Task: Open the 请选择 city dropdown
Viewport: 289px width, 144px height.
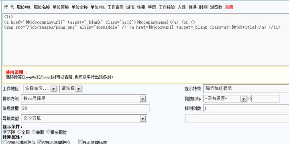Action: 71,88
